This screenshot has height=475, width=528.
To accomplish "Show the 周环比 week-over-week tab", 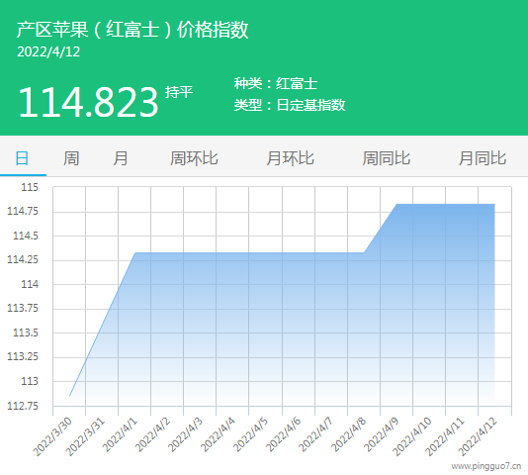I will pyautogui.click(x=194, y=157).
